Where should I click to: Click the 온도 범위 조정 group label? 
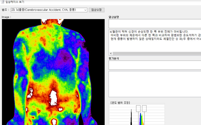point(120,103)
